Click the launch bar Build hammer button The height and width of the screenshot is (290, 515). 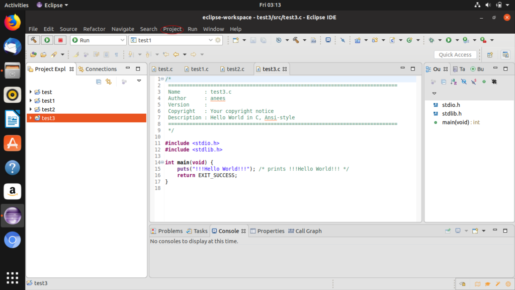(x=34, y=40)
